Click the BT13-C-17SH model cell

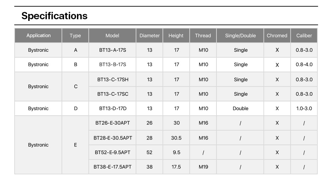(x=113, y=80)
